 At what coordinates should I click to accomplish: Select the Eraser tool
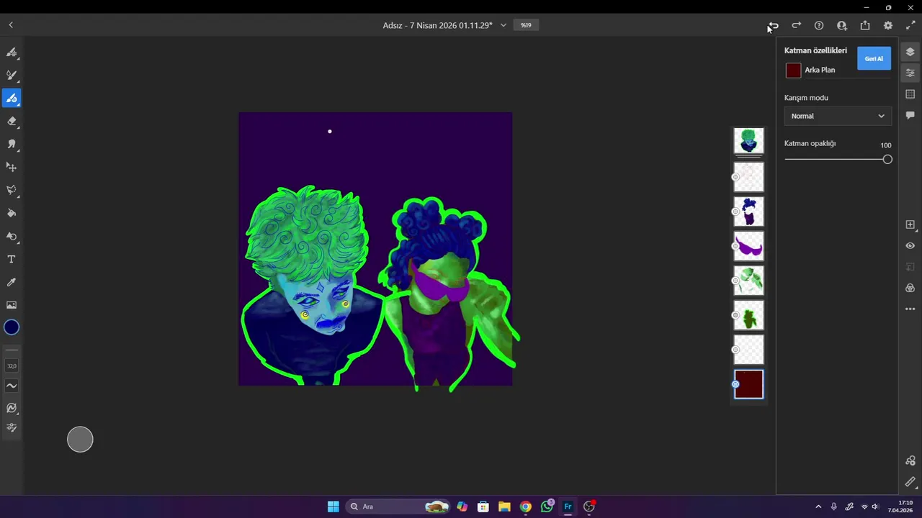[x=12, y=121]
